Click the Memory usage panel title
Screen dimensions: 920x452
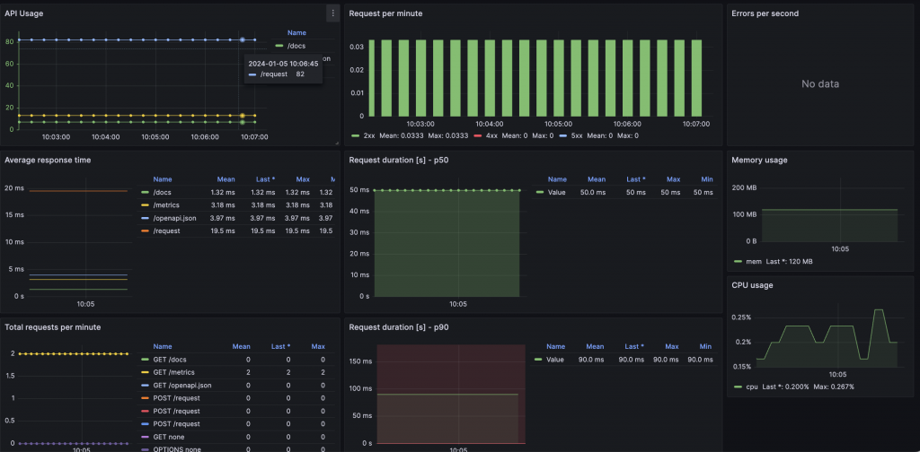point(759,160)
